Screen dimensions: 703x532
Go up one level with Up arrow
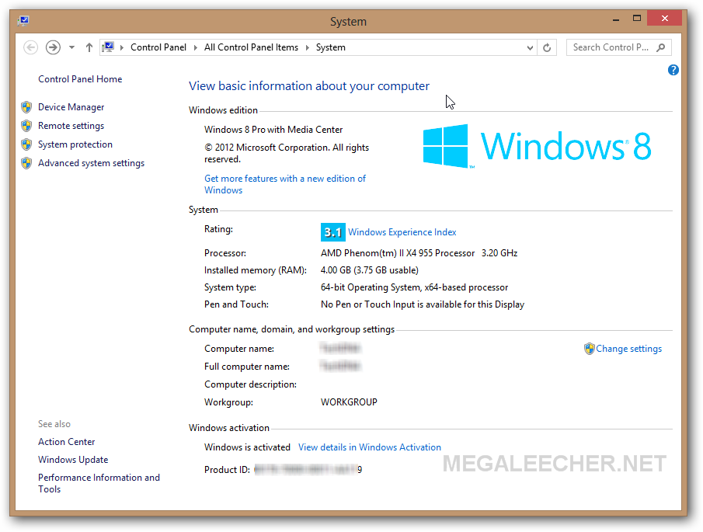click(89, 47)
